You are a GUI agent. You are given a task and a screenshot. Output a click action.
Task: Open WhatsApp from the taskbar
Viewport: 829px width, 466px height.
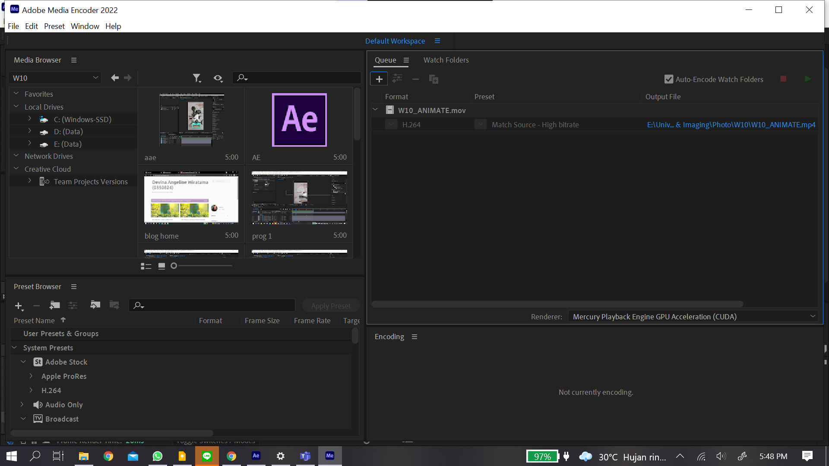pyautogui.click(x=158, y=456)
